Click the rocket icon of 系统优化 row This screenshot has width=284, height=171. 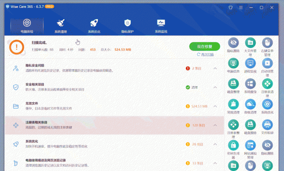click(16, 144)
